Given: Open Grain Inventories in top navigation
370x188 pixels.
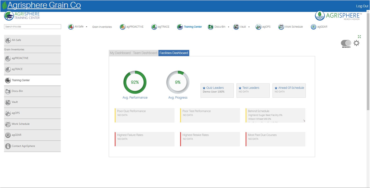Looking at the screenshot, I should [102, 27].
